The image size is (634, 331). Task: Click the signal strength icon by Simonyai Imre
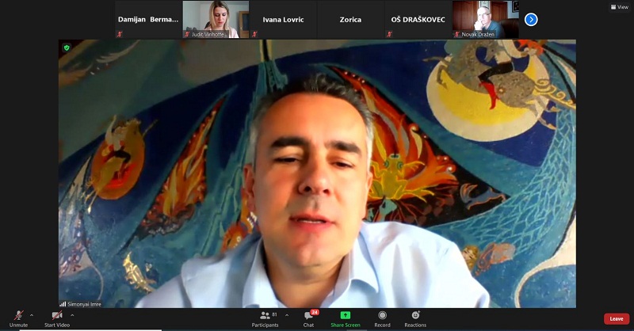coord(63,303)
